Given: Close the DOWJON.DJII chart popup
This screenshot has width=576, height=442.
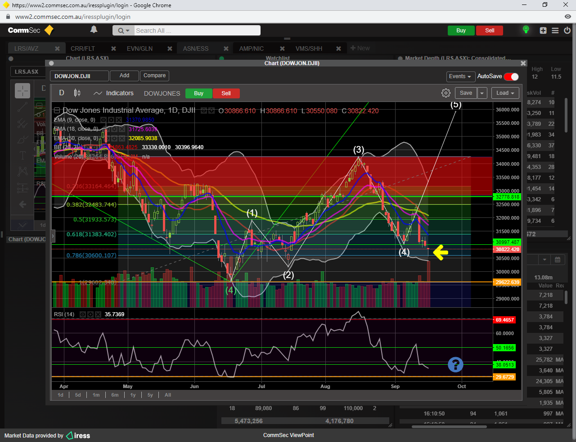Looking at the screenshot, I should [x=523, y=63].
